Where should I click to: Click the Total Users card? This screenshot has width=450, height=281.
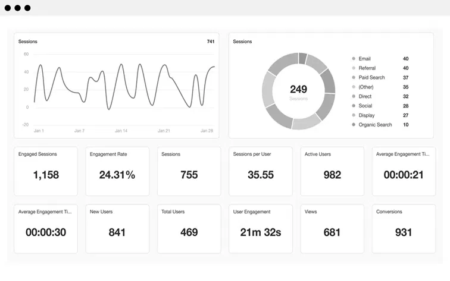(x=189, y=229)
